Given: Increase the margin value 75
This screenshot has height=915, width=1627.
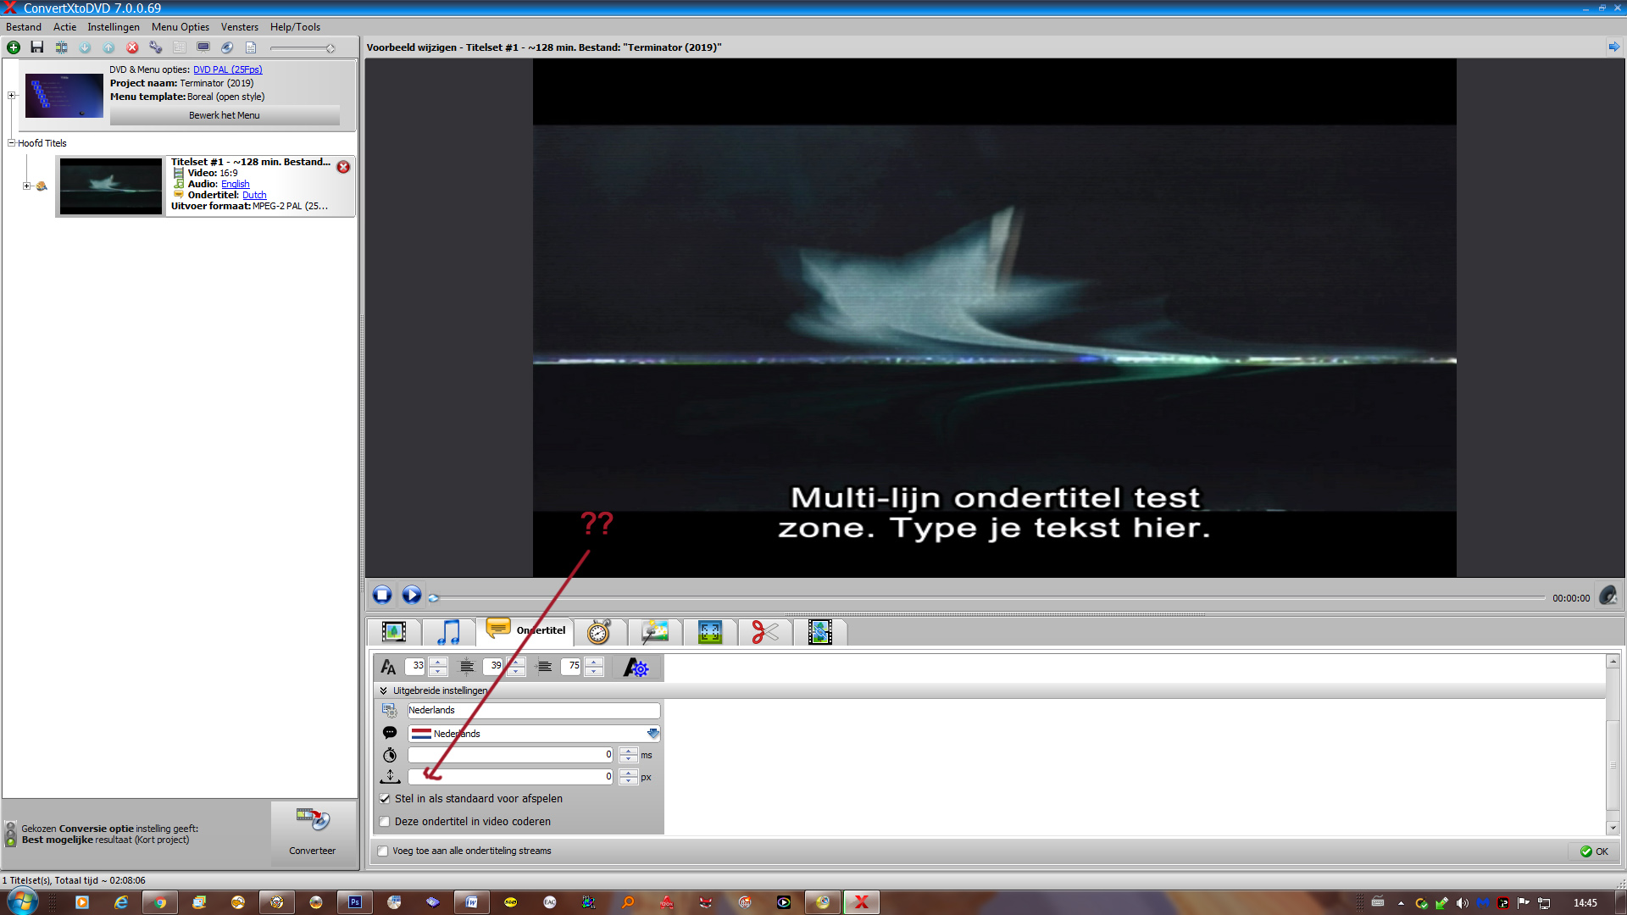Looking at the screenshot, I should tap(594, 662).
